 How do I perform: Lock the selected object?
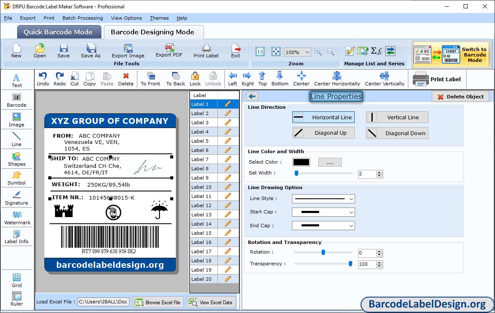(195, 79)
